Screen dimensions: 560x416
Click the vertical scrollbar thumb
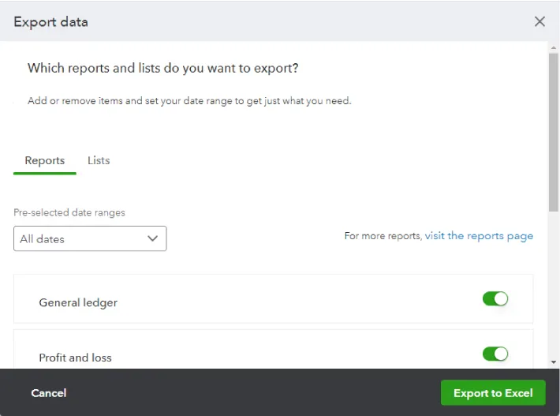coord(554,130)
